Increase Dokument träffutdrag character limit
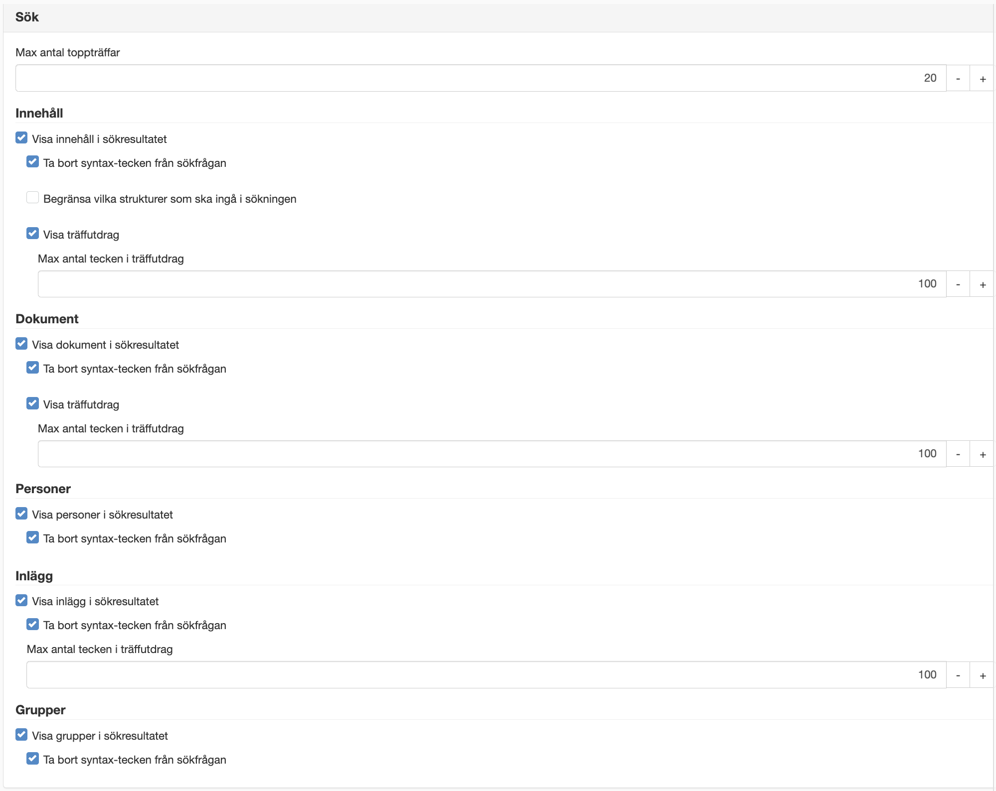The height and width of the screenshot is (791, 996). pyautogui.click(x=982, y=454)
